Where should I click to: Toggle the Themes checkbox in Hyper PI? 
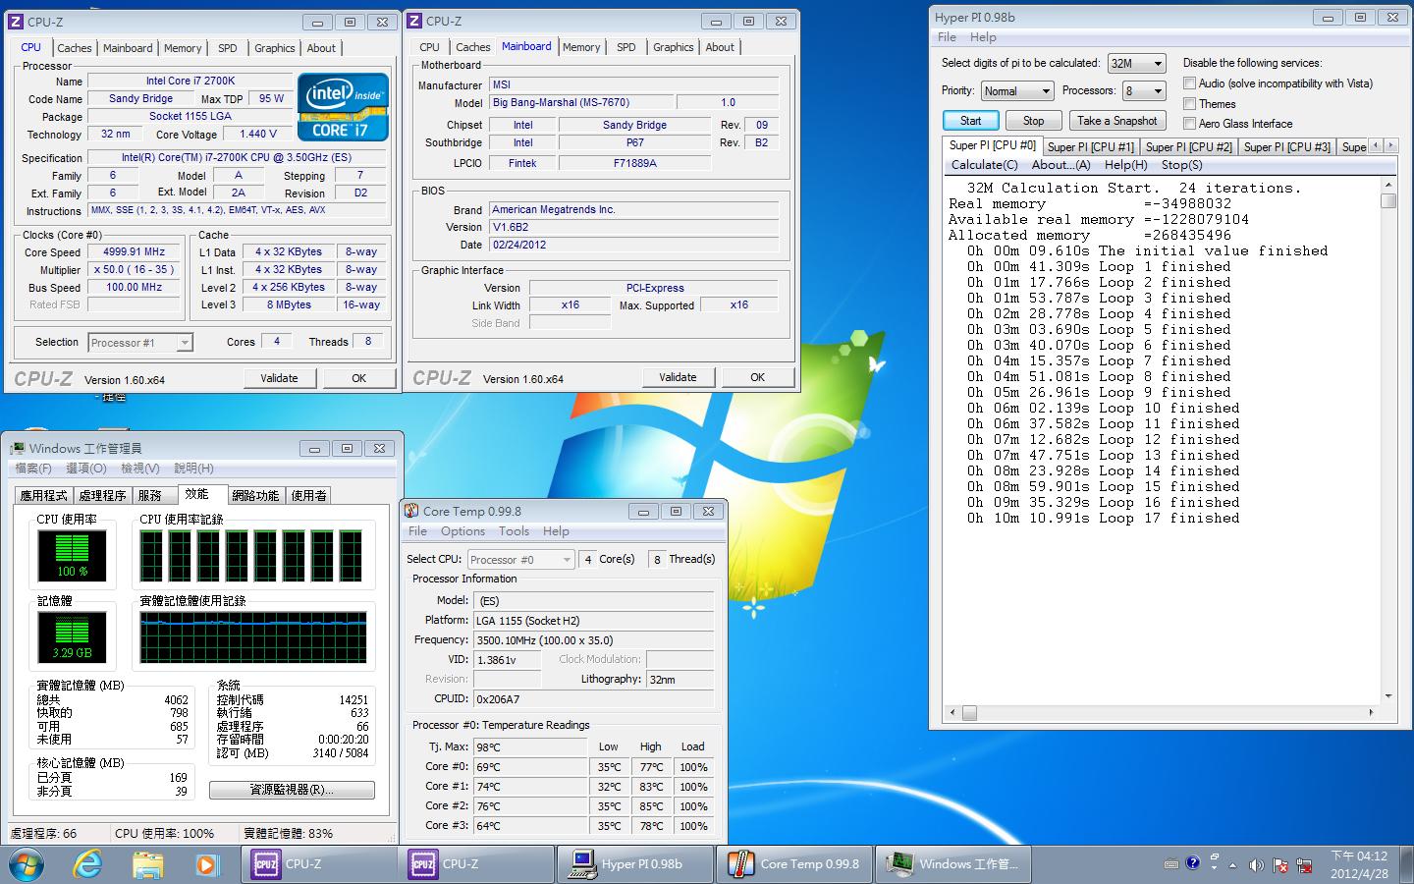[x=1189, y=104]
